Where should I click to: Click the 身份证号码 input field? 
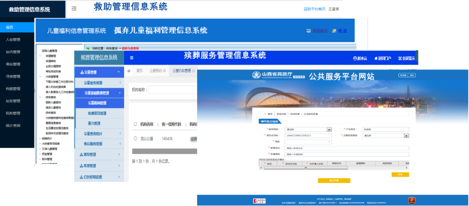303,135
